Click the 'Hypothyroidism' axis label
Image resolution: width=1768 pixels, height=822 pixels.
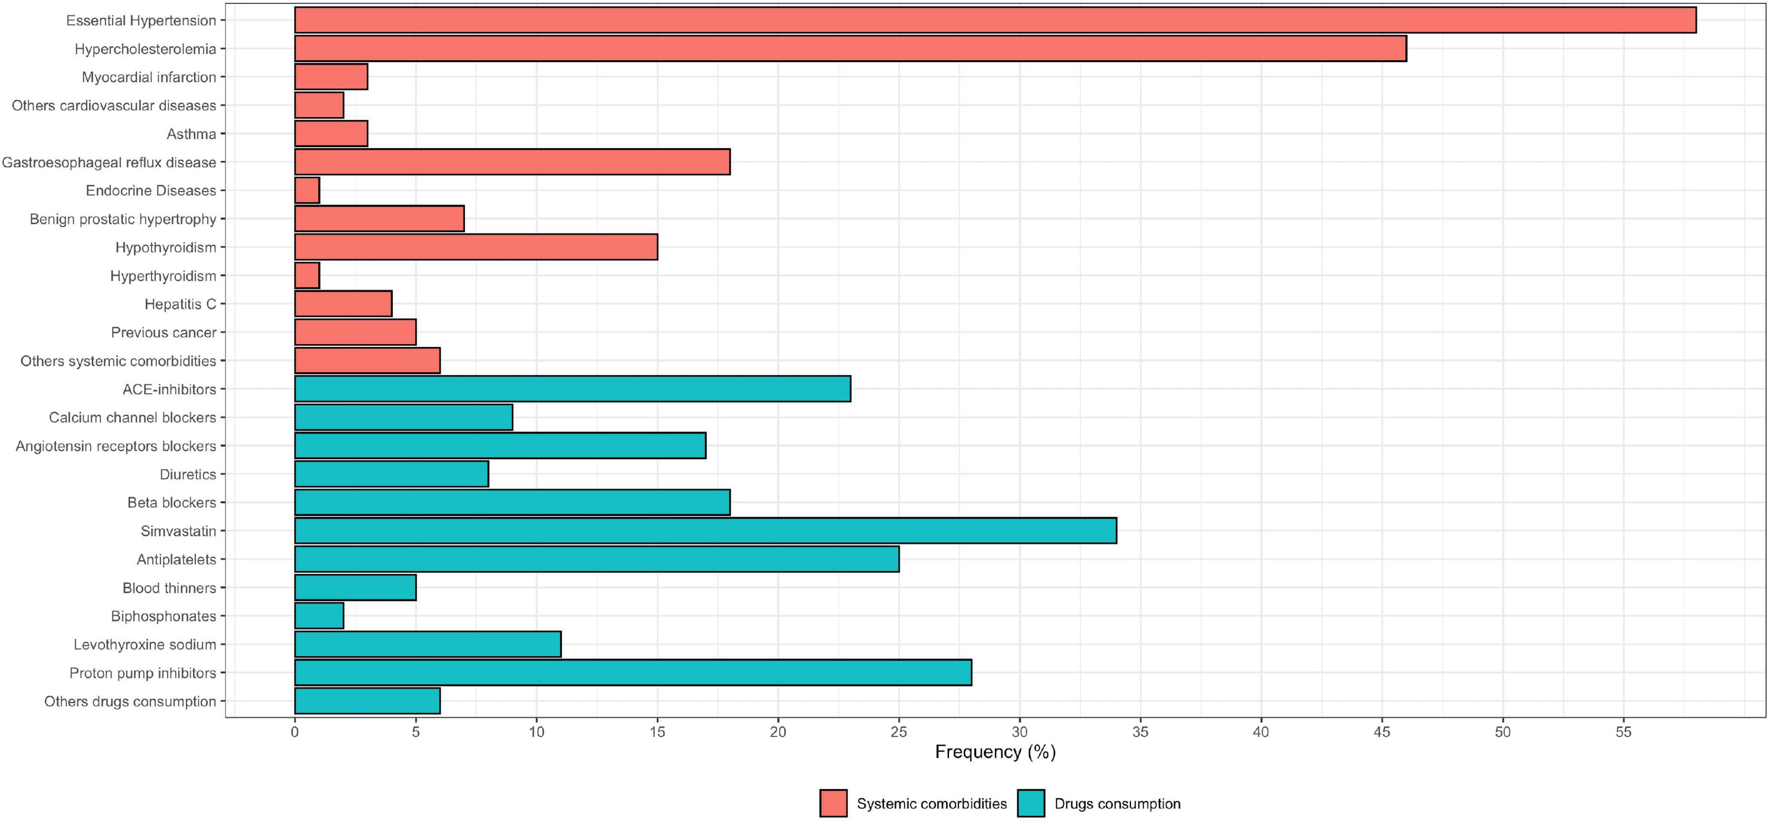[165, 248]
